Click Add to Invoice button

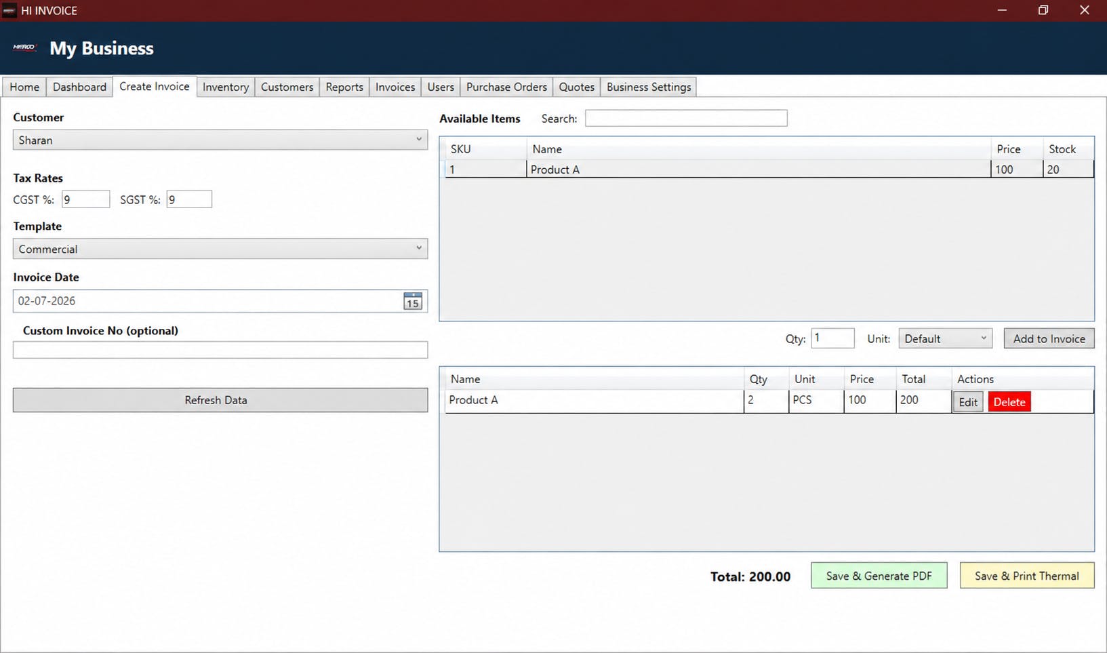[1049, 338]
